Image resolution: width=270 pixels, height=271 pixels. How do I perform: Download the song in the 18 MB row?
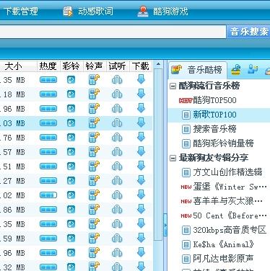(141, 94)
